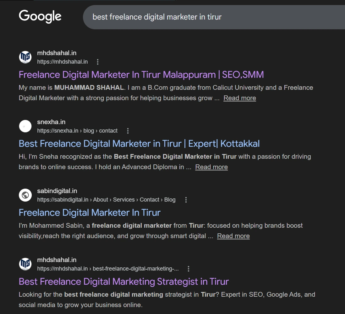
Task: Click the https://snexha.in › blog › contact breadcrumb
Action: tap(77, 131)
